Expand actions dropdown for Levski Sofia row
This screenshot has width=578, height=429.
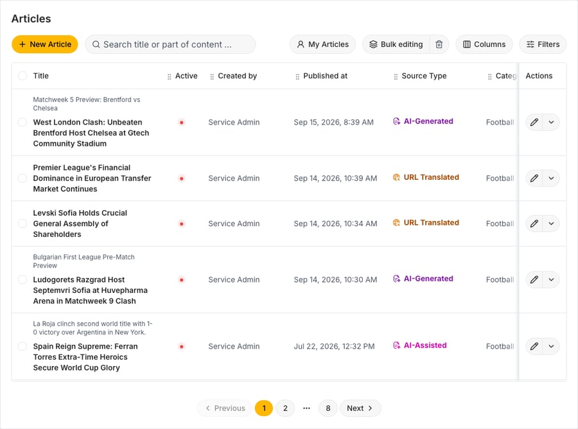551,223
